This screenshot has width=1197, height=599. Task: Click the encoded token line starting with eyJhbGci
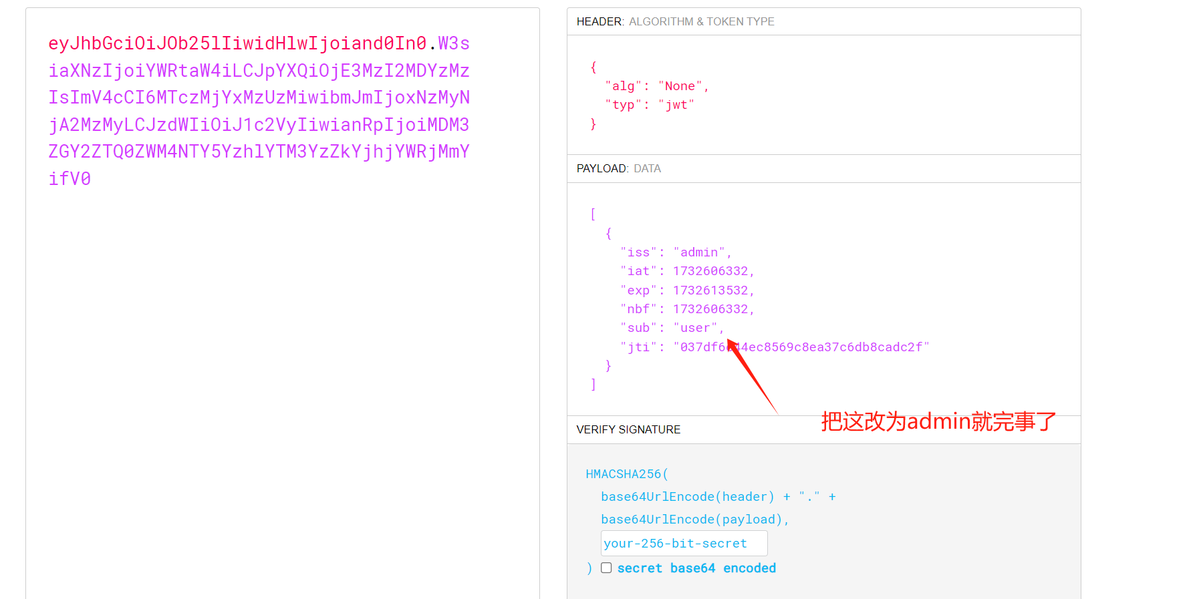pos(259,43)
